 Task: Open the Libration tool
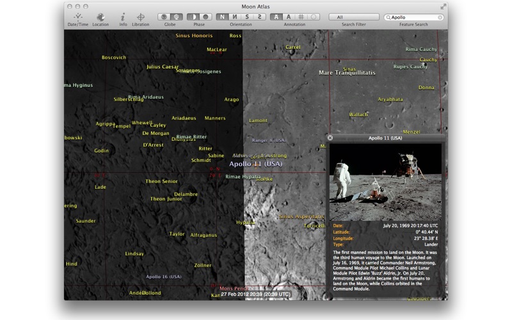[x=140, y=20]
